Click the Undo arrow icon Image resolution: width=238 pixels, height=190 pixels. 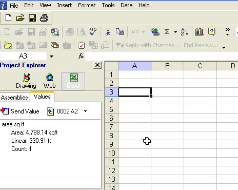(135, 32)
